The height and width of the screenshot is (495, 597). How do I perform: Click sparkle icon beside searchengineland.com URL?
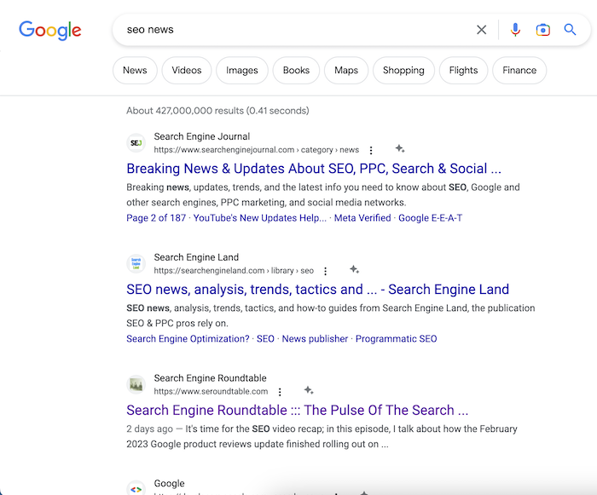(354, 269)
